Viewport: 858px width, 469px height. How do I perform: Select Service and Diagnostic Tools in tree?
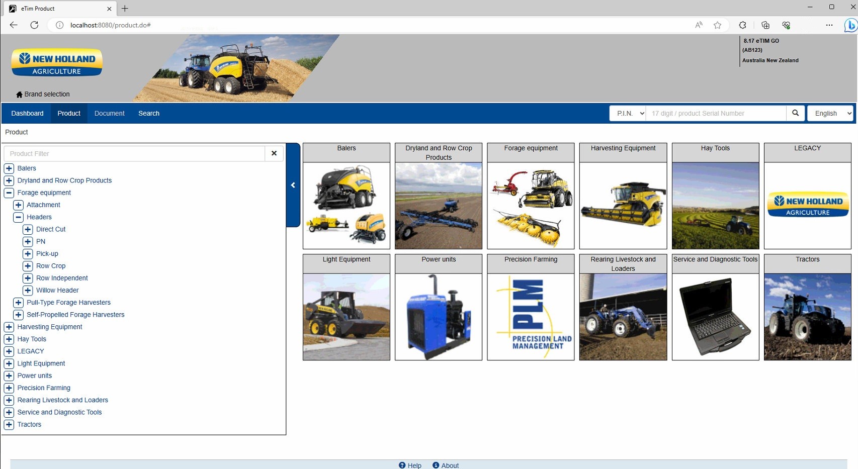coord(59,412)
